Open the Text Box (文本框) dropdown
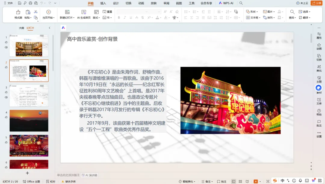The width and height of the screenshot is (325, 184). pos(253,18)
